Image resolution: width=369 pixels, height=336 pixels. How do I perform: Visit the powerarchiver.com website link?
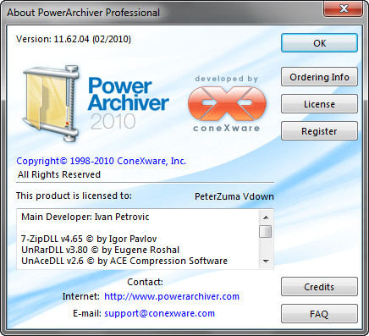[x=172, y=296]
